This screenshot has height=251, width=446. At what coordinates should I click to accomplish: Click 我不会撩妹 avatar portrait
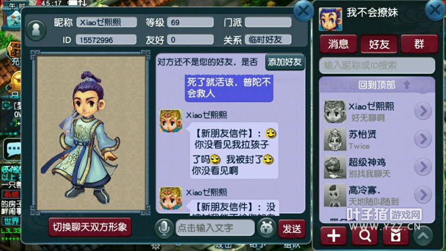pyautogui.click(x=330, y=19)
